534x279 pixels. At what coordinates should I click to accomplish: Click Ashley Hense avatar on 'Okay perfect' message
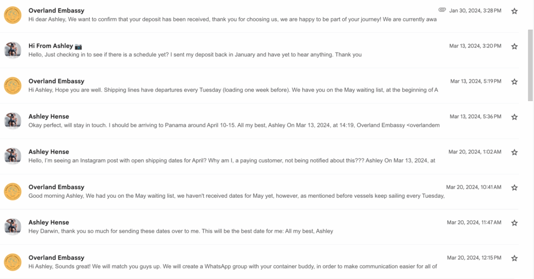point(13,121)
